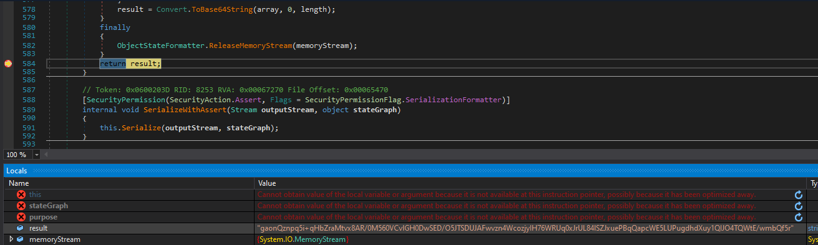Refresh the value of purpose local

[798, 217]
